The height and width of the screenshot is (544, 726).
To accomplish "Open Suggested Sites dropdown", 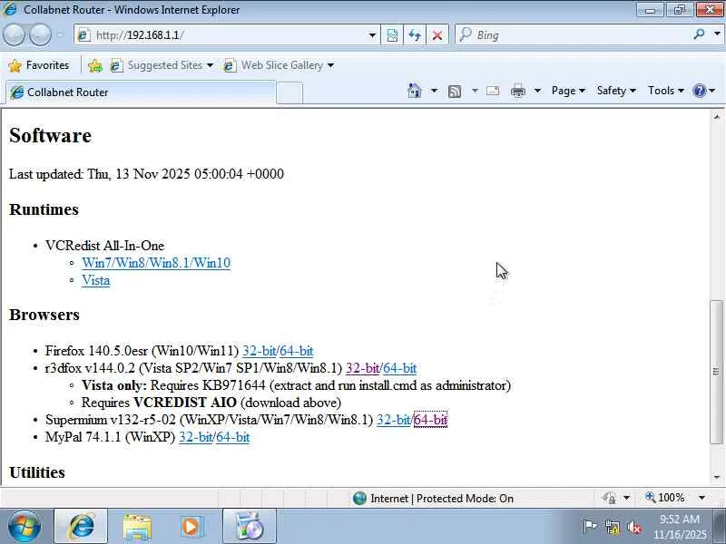I will coord(162,65).
